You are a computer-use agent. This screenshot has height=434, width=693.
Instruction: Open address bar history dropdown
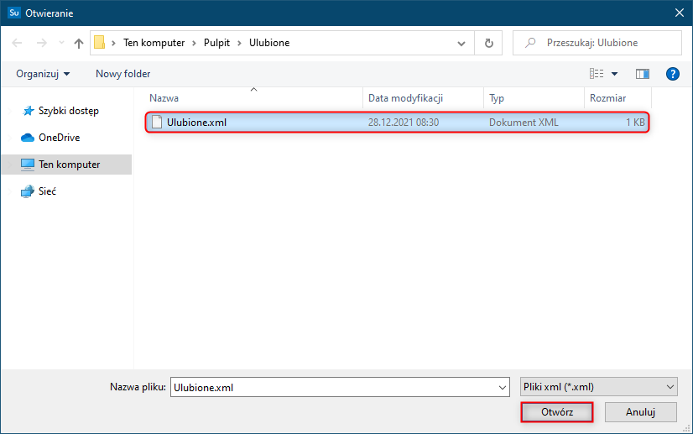461,44
